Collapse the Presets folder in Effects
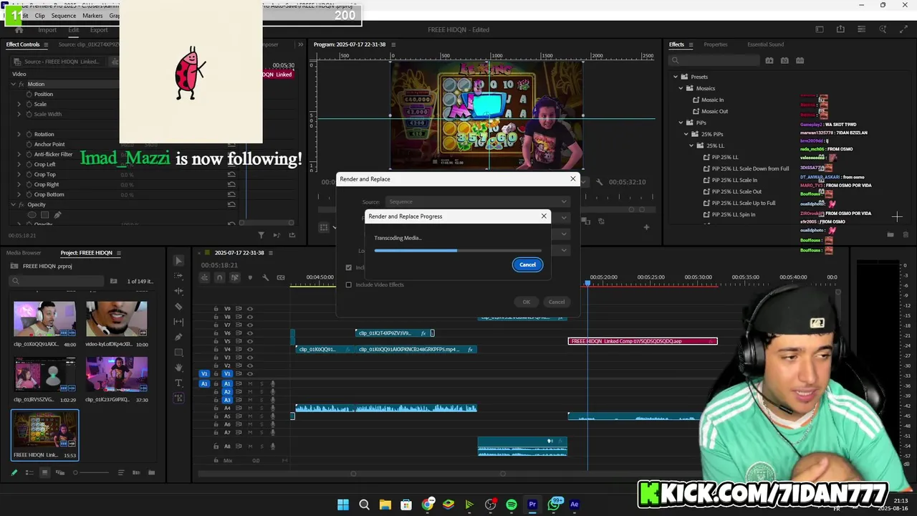917x516 pixels. coord(675,77)
